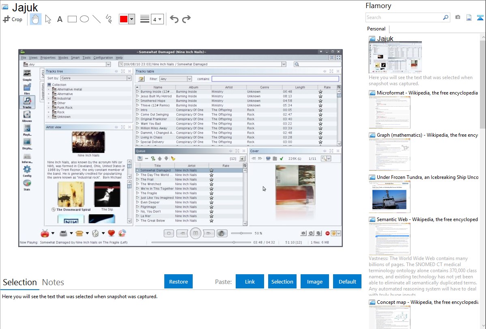Expand the Alternative metal tree node
This screenshot has width=486, height=329.
[49, 89]
